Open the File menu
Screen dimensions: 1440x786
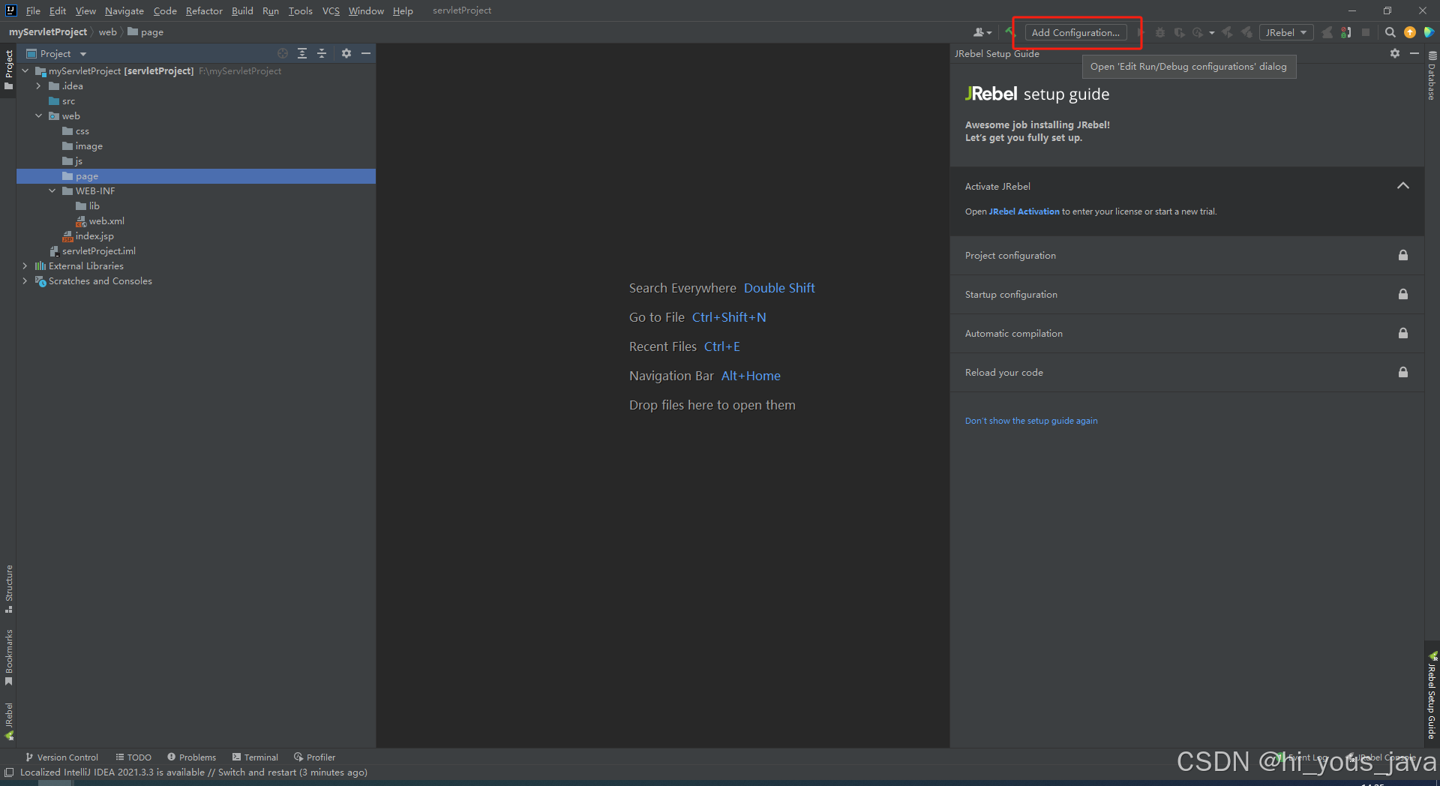pos(33,10)
